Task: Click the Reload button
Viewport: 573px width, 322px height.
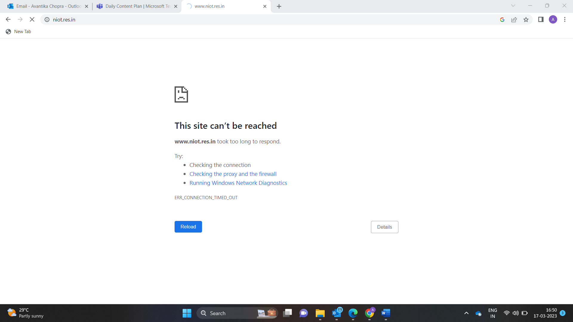Action: click(188, 227)
